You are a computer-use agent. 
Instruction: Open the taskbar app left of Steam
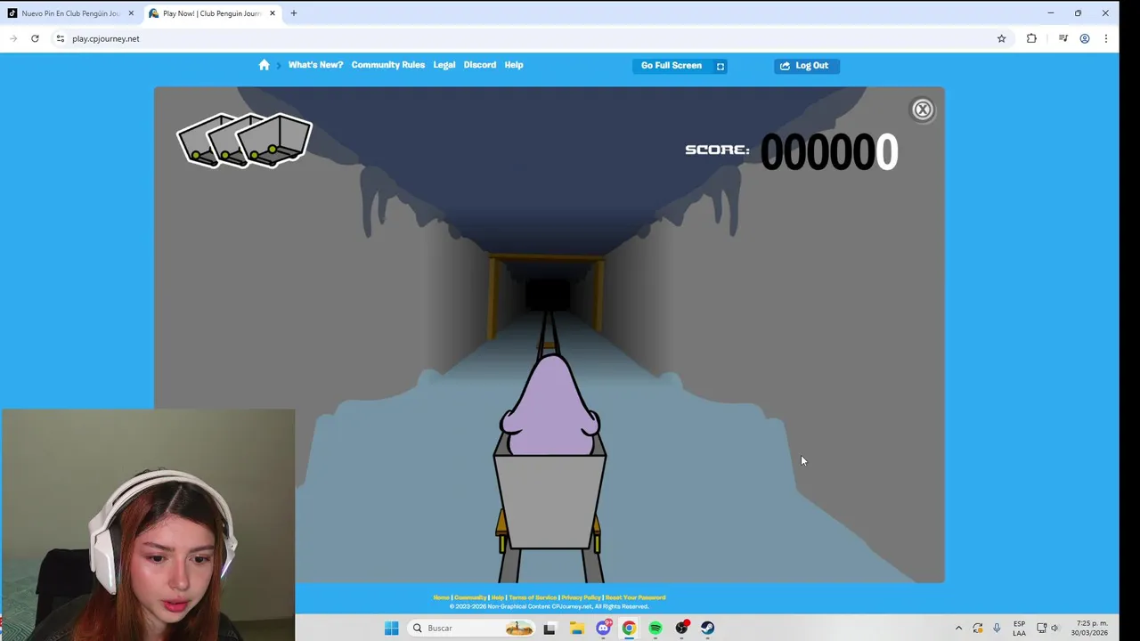(x=682, y=628)
